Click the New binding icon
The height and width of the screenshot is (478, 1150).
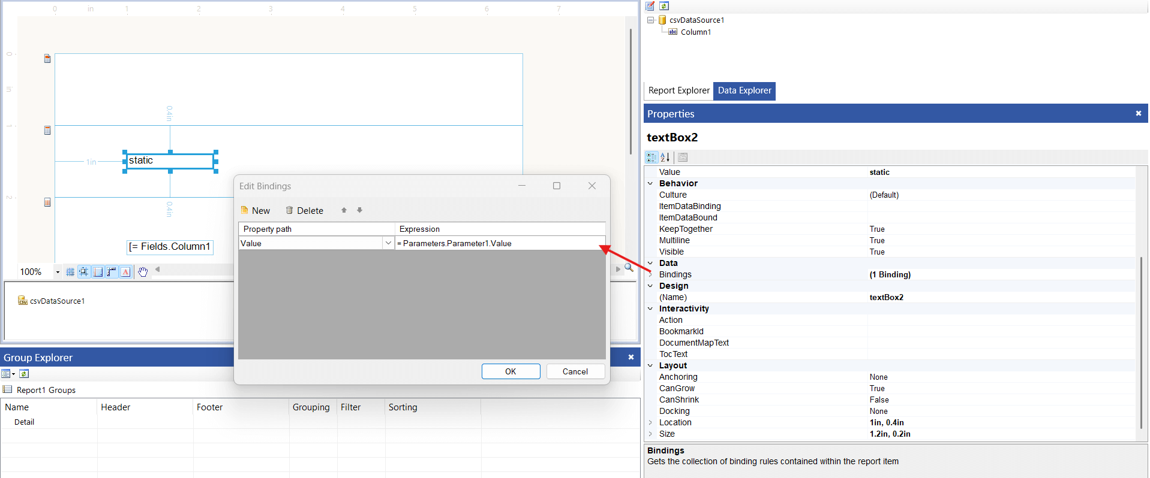point(245,210)
